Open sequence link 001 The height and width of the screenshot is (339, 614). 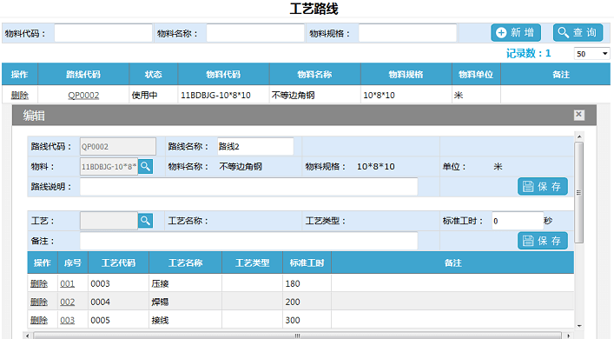68,283
